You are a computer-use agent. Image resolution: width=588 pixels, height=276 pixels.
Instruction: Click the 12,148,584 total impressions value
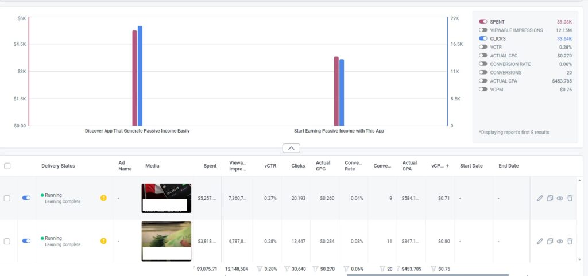point(237,269)
